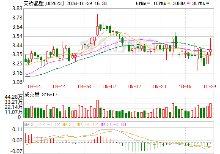Click the 3.06 price axis label

click(17, 82)
